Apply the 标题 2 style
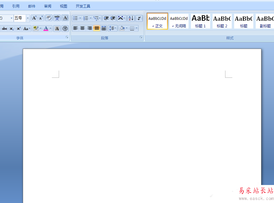This screenshot has width=274, height=203. tap(222, 21)
